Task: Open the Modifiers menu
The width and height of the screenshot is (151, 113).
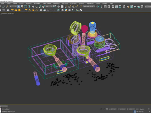Action: tap(29, 3)
